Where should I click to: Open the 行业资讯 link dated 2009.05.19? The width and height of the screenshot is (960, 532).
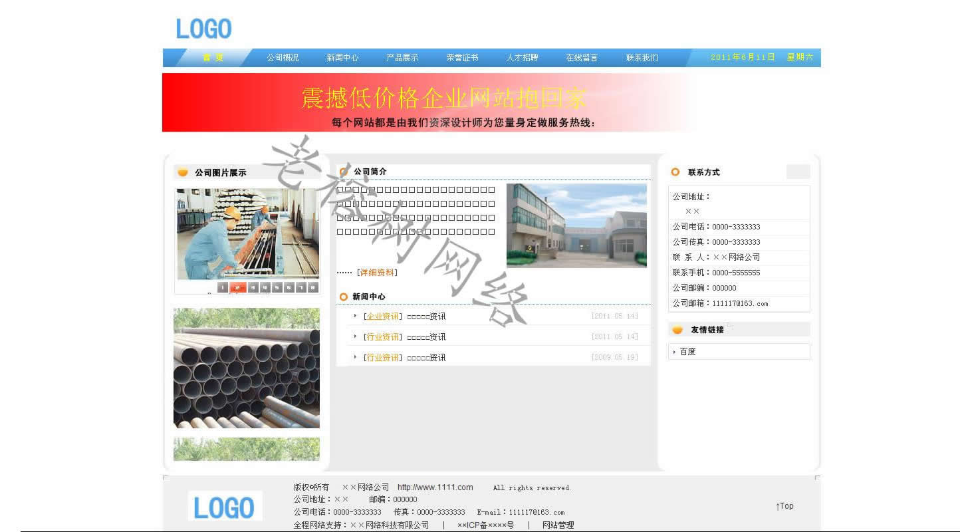point(383,358)
